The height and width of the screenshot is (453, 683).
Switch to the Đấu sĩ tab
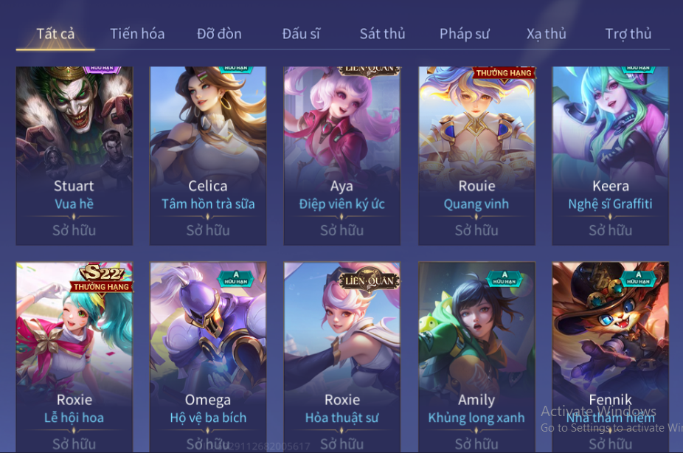pos(301,34)
